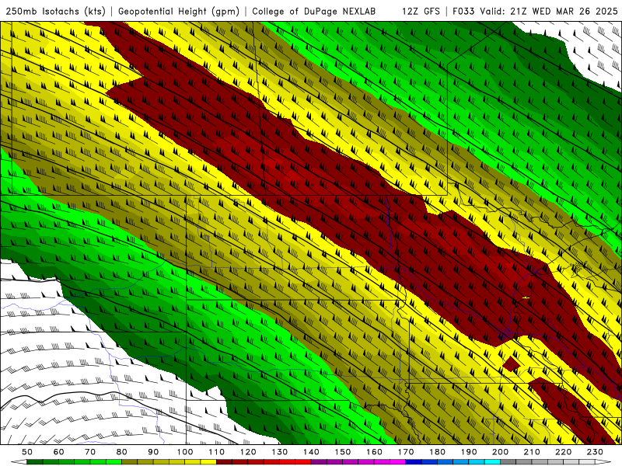Click the '80' value on the color scale

coord(122,452)
